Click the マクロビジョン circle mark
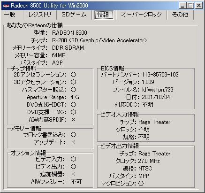The width and height of the screenshot is (205, 193). [141, 184]
